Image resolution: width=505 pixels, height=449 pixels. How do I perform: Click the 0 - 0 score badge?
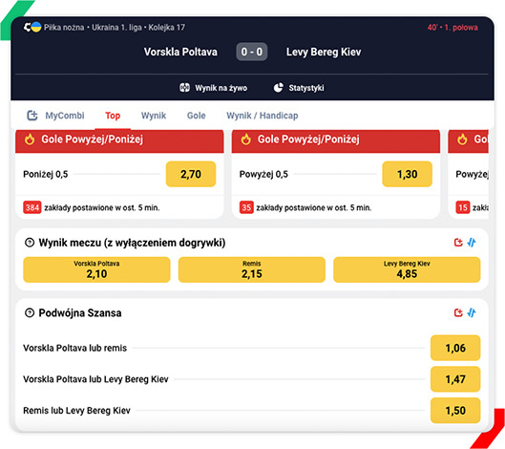252,52
